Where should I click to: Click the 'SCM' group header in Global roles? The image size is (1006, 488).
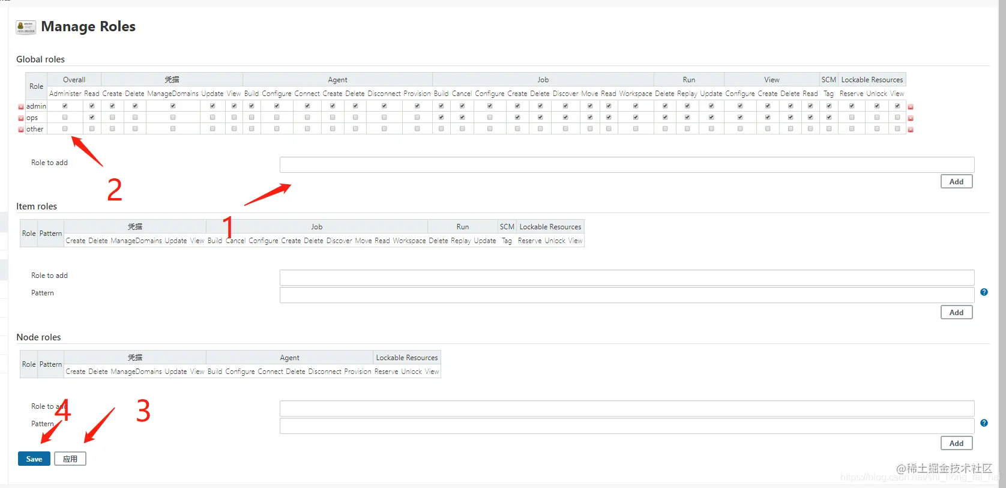(828, 80)
